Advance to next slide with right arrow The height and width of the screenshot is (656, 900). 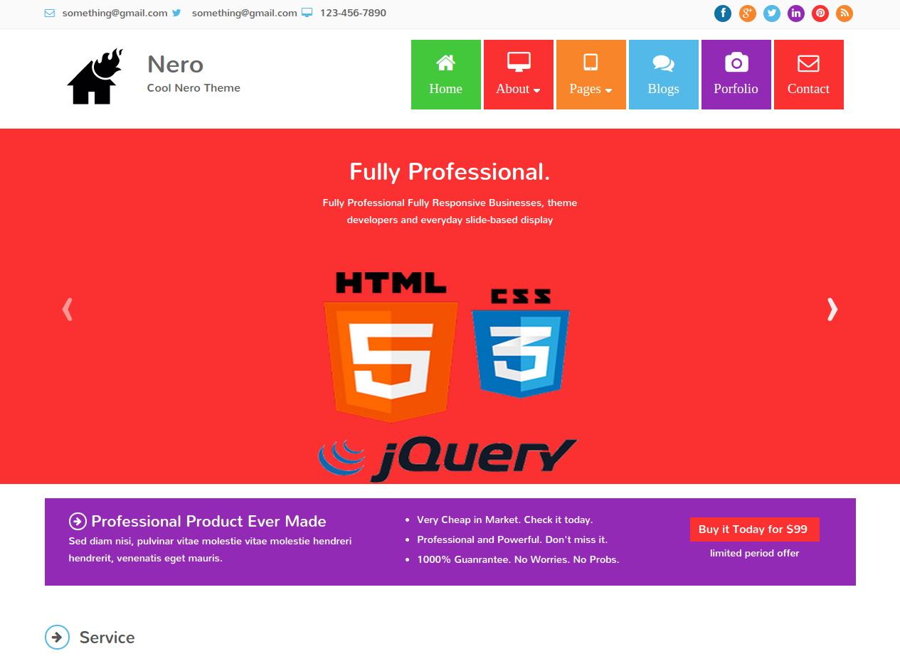pos(832,309)
